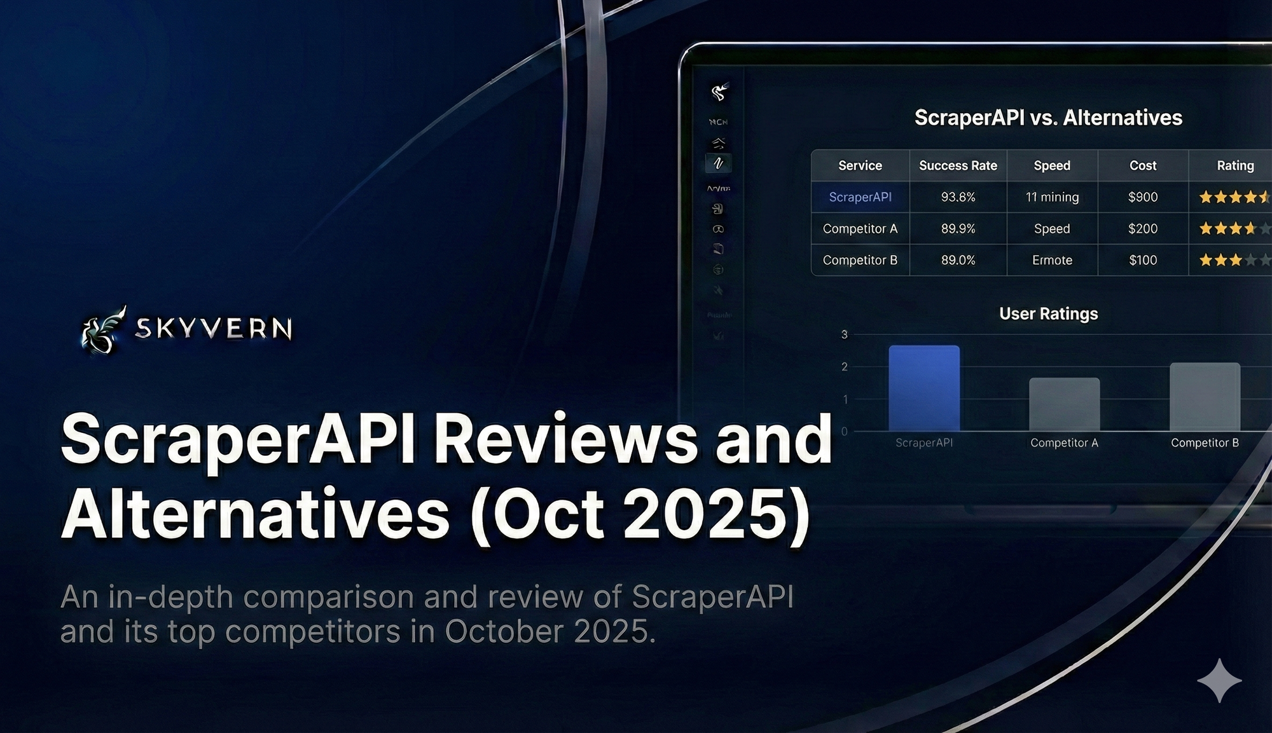Click the Rating column header to sort
1272x733 pixels.
(x=1234, y=165)
